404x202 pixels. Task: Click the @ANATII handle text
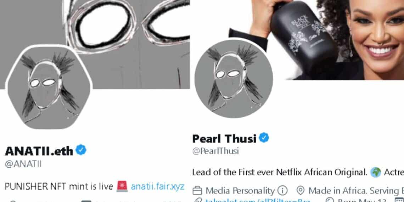tap(23, 164)
